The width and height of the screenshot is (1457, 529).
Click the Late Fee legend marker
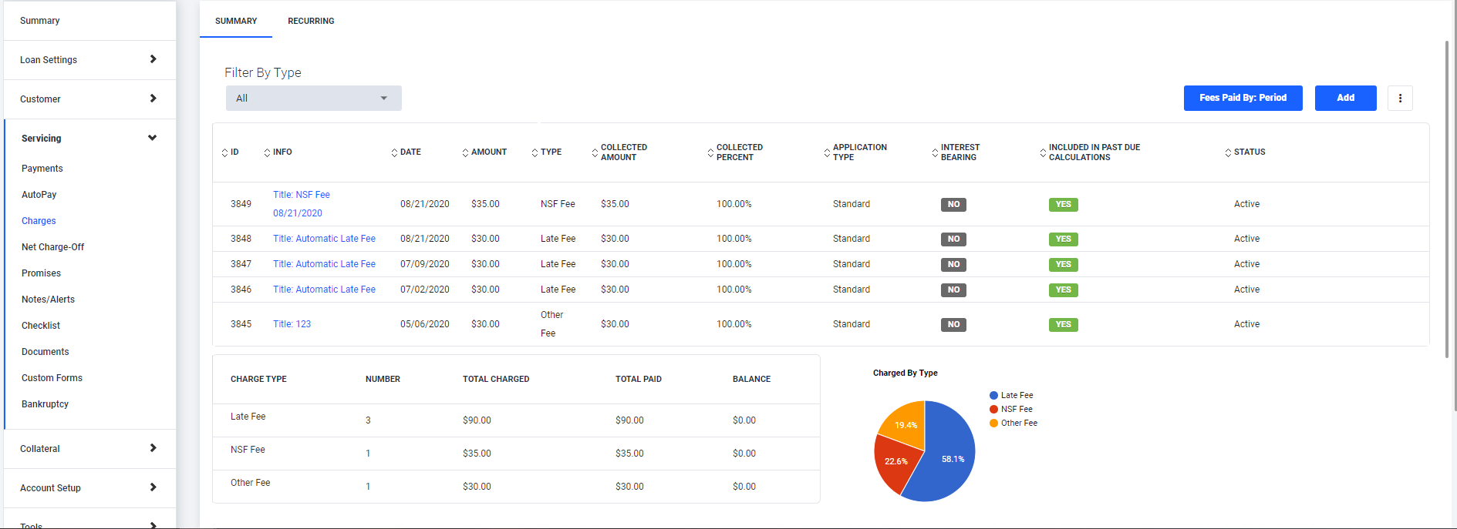[x=993, y=396]
